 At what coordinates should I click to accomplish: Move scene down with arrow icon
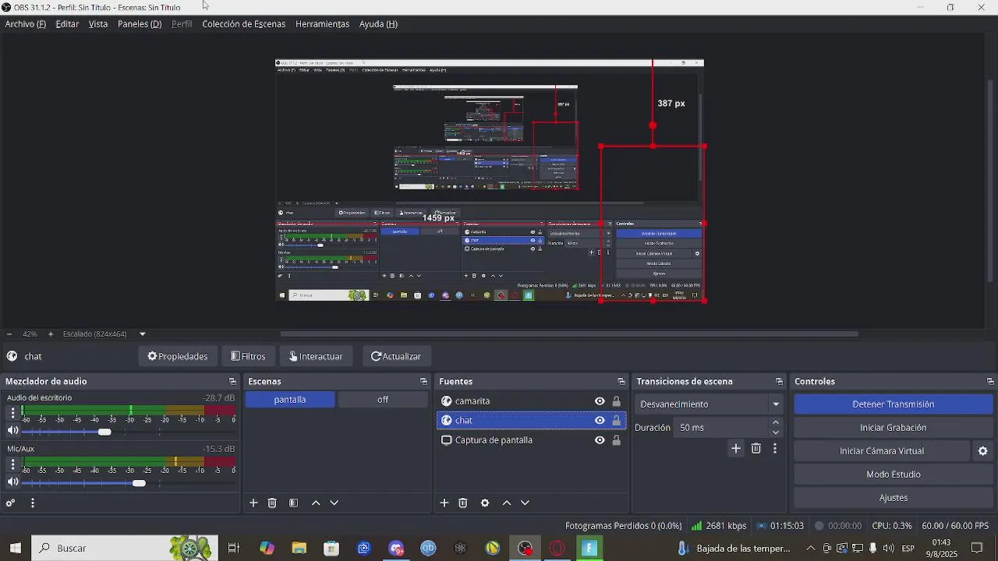click(334, 503)
